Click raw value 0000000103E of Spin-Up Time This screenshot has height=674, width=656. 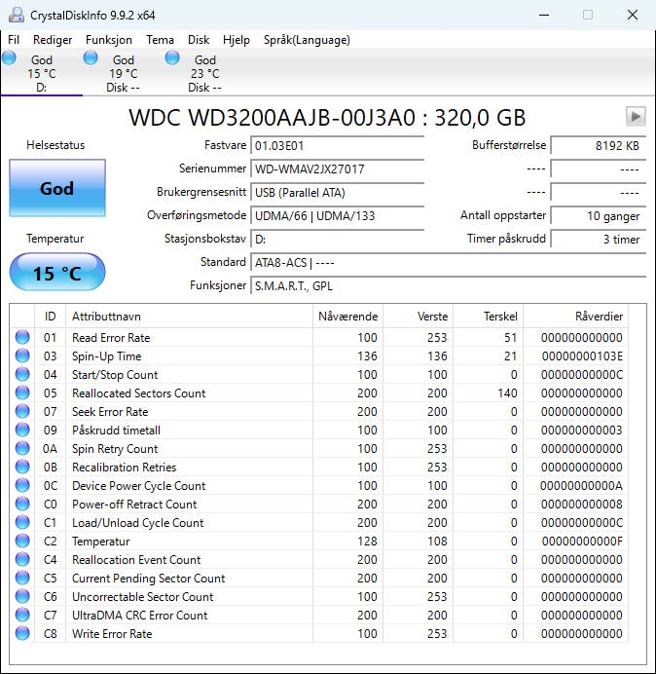(x=582, y=356)
